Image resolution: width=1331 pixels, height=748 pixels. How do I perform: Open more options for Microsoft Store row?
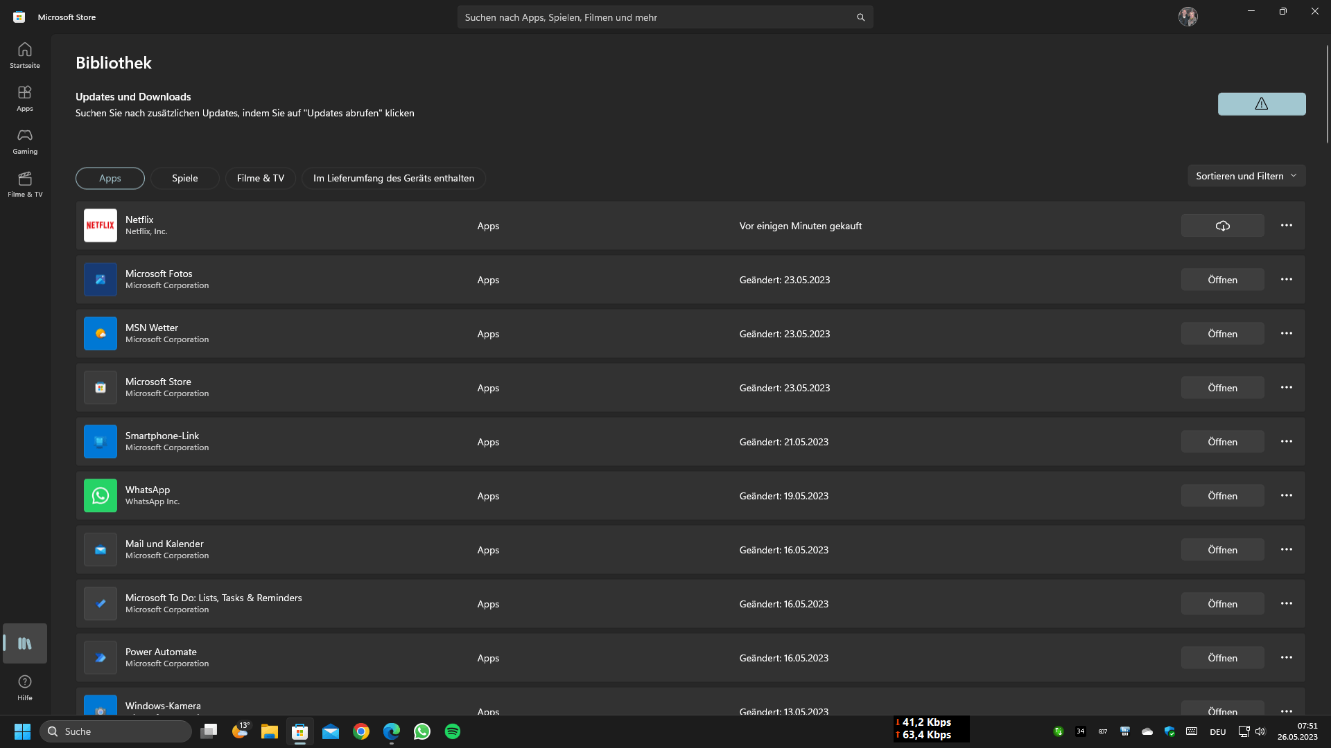coord(1286,388)
